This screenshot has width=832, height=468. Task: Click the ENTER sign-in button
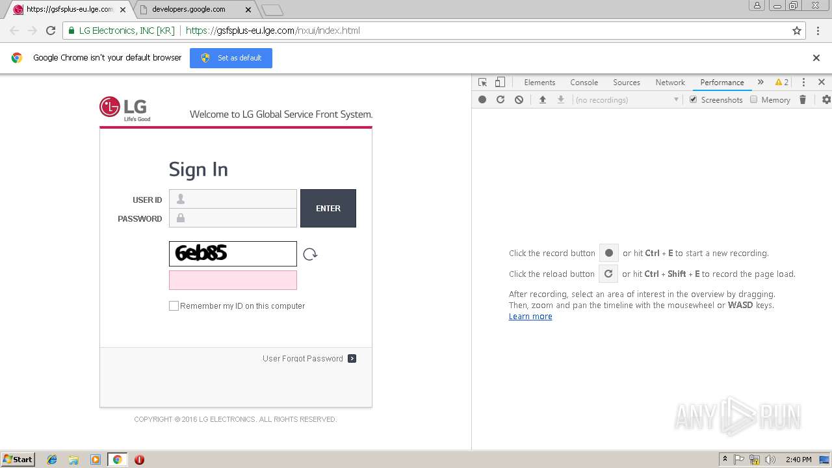(328, 208)
